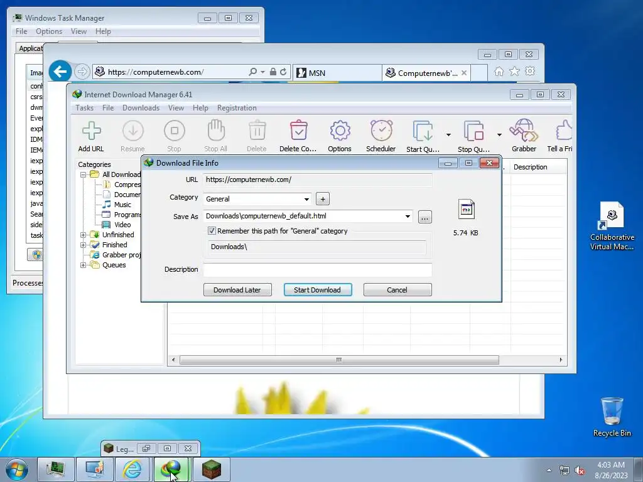Collapse the All Downloads tree node
643x482 pixels.
click(x=84, y=174)
